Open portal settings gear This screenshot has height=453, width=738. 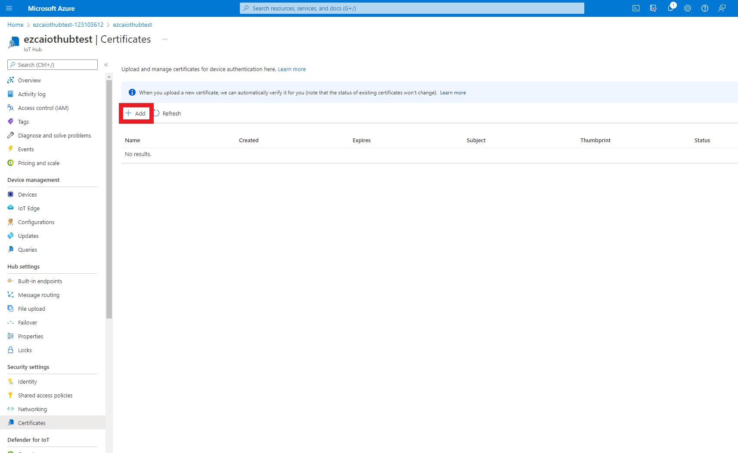[688, 8]
